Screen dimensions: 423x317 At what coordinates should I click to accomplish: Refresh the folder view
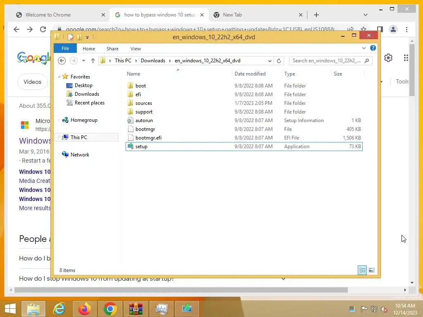(279, 61)
